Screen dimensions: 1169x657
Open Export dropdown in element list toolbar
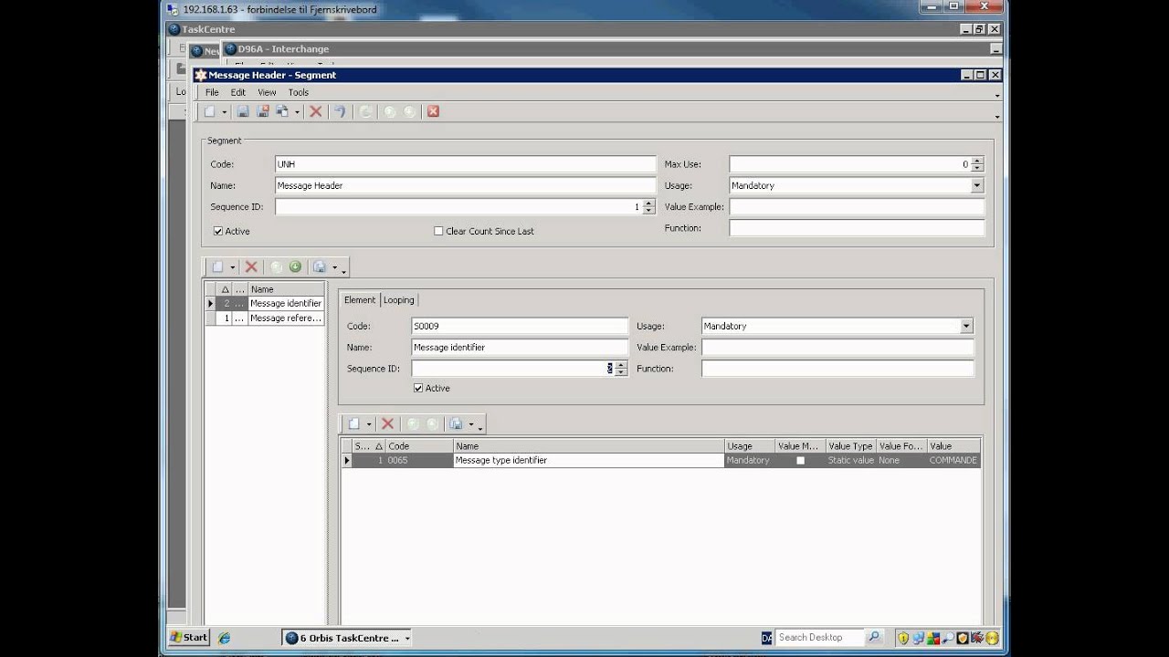pyautogui.click(x=334, y=268)
